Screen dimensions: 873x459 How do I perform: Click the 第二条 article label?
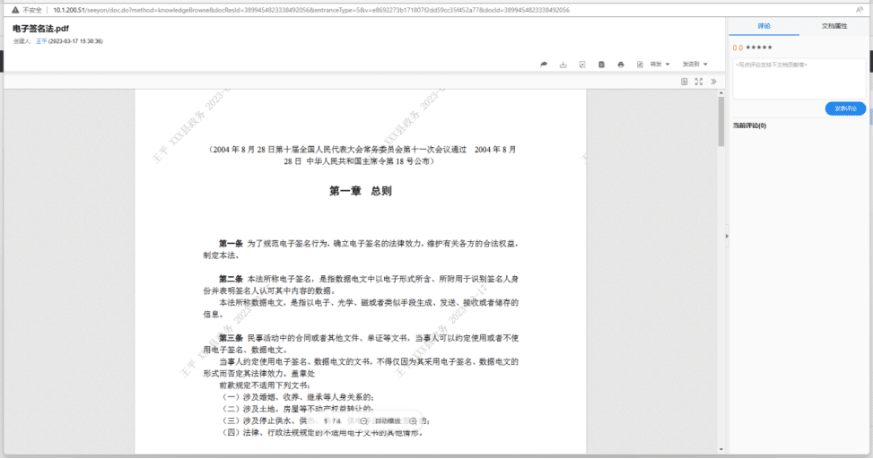coord(231,280)
